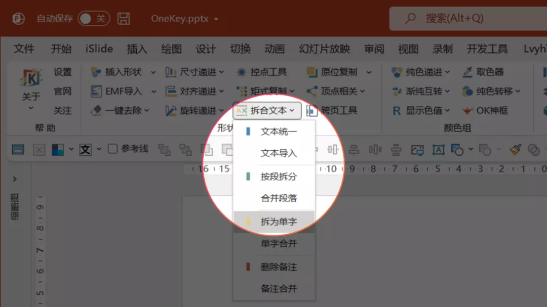The height and width of the screenshot is (307, 547).
Task: Click the 控点工具 button
Action: click(x=262, y=72)
